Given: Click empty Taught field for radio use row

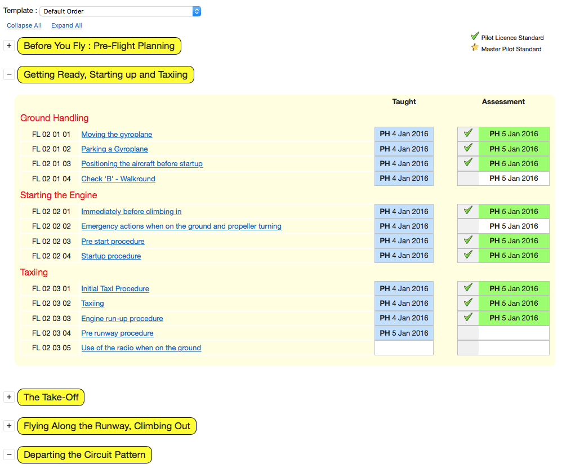Looking at the screenshot, I should [404, 347].
